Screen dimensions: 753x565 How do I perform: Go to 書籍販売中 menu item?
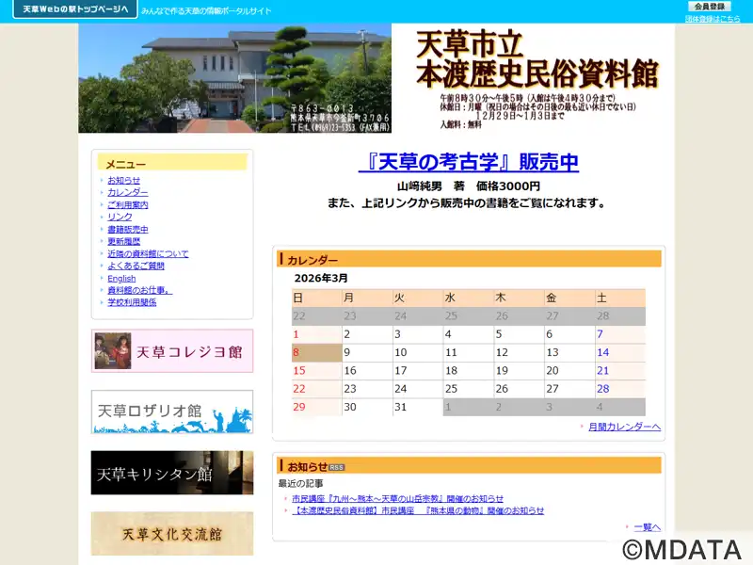[127, 229]
